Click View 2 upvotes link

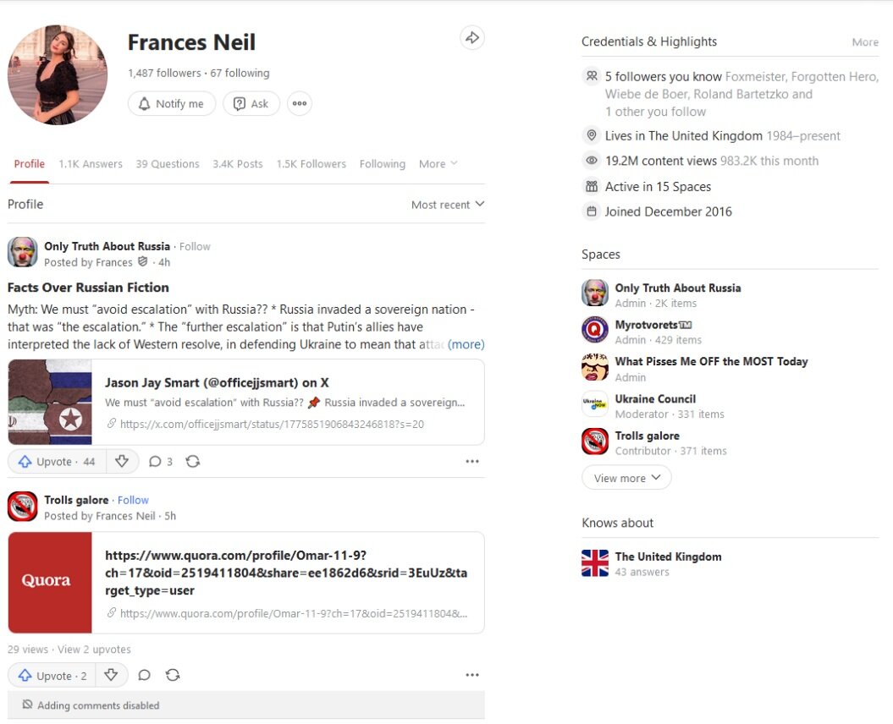pyautogui.click(x=94, y=650)
